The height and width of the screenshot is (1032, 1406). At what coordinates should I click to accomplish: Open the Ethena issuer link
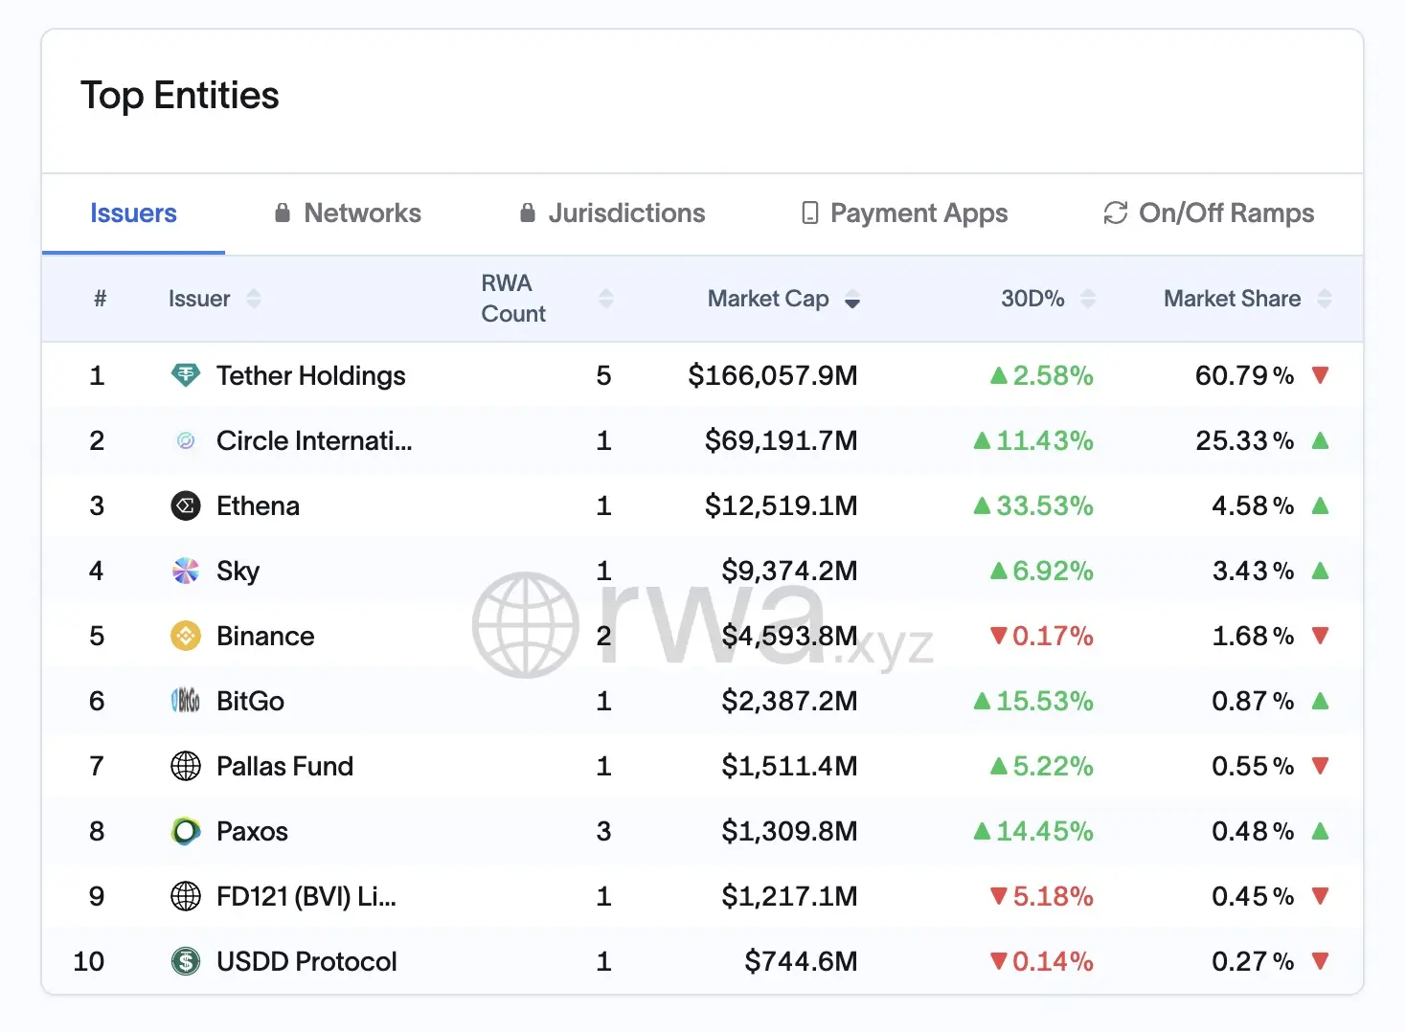pos(258,505)
